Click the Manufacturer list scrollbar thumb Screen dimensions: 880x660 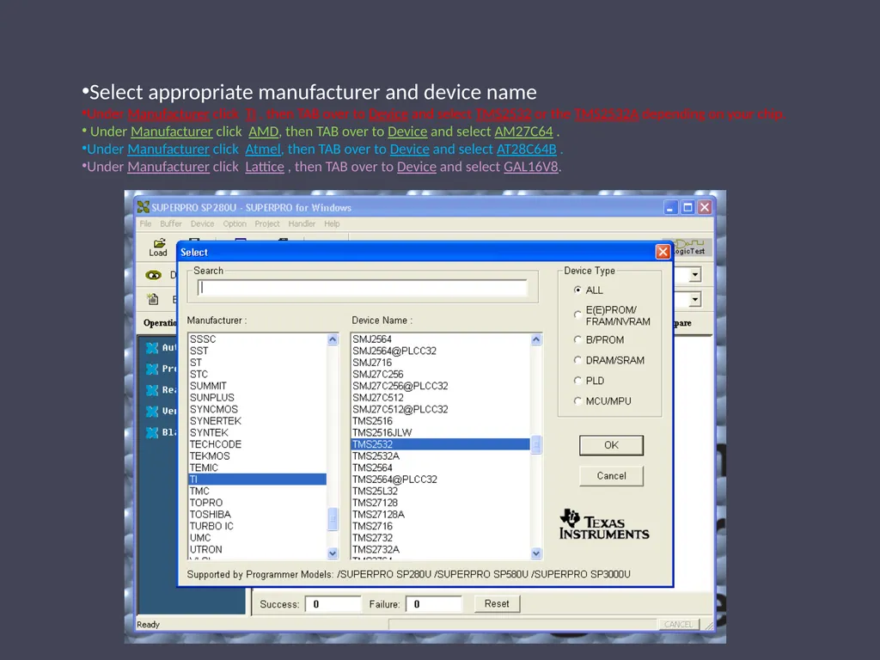point(333,518)
